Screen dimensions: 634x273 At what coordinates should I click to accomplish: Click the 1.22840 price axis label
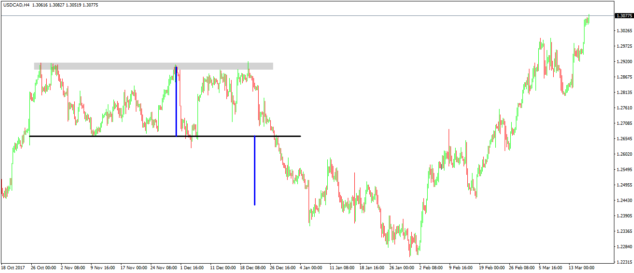point(624,247)
